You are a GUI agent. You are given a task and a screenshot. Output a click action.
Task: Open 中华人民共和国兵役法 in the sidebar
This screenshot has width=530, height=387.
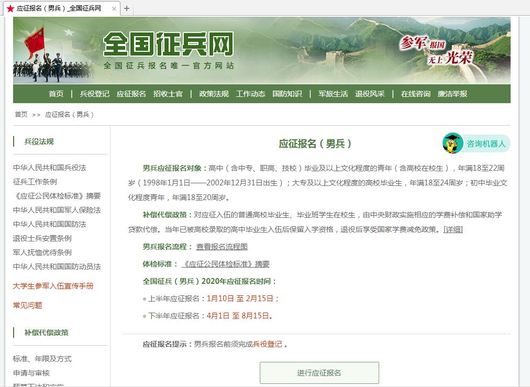(x=49, y=168)
